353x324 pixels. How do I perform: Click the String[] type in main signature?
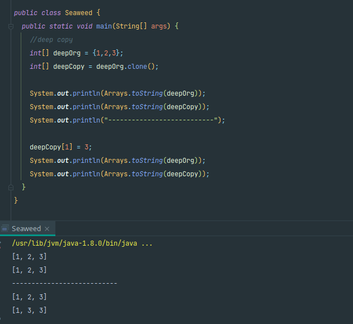(131, 26)
